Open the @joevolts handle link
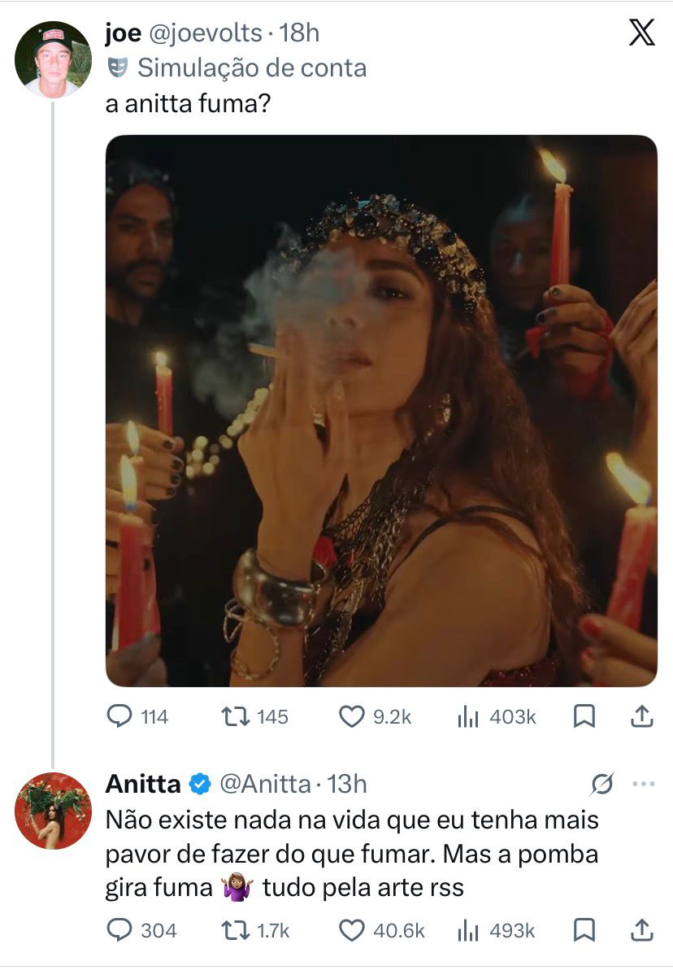The image size is (673, 970). 203,33
